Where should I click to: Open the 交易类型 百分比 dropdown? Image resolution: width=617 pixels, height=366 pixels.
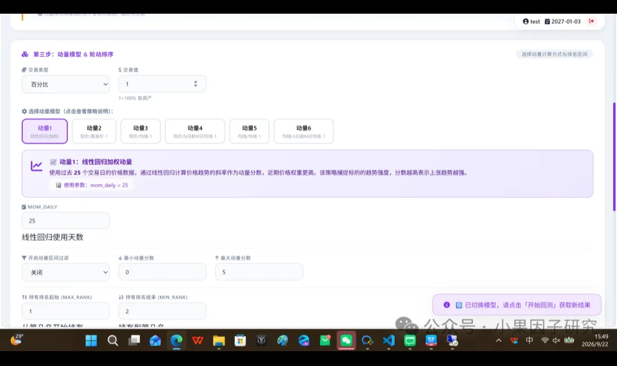coord(66,84)
